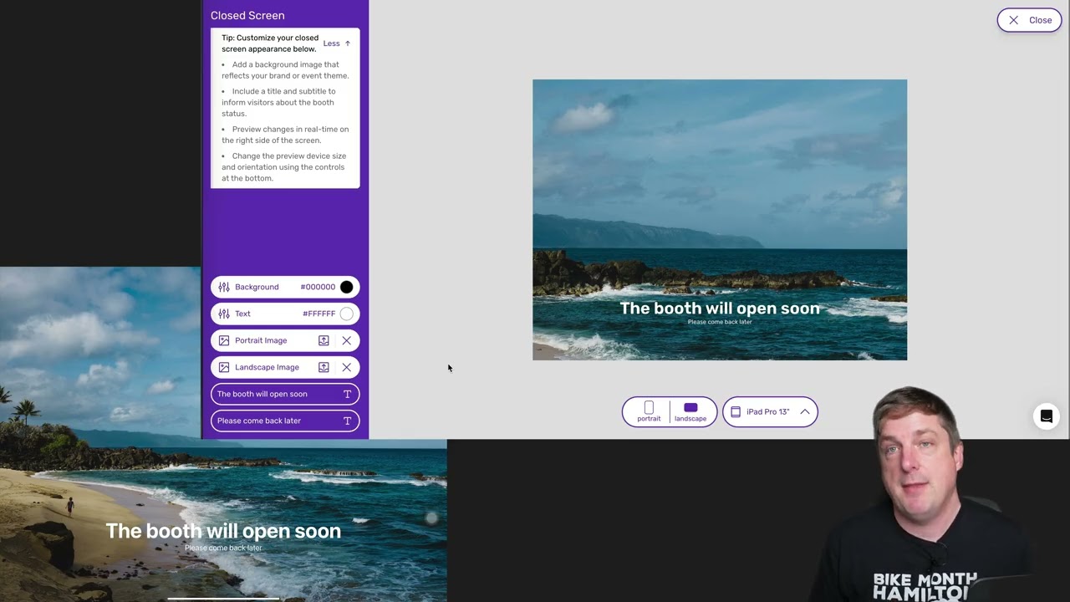Open the white Text color swatch

(x=346, y=314)
